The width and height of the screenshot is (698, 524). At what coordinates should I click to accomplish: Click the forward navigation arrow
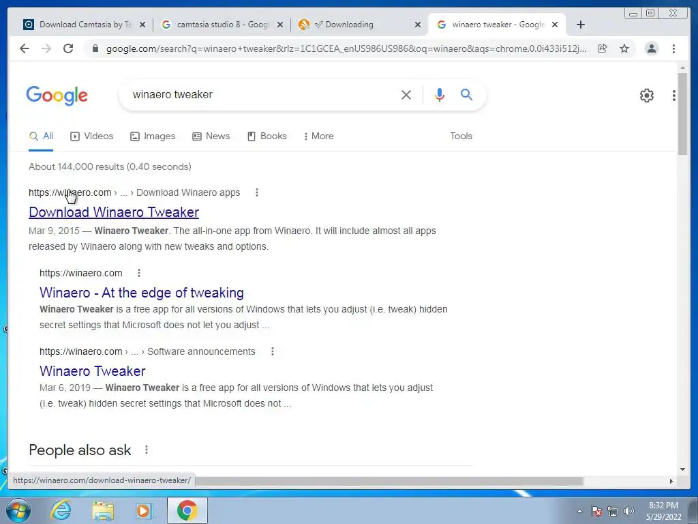pyautogui.click(x=46, y=48)
